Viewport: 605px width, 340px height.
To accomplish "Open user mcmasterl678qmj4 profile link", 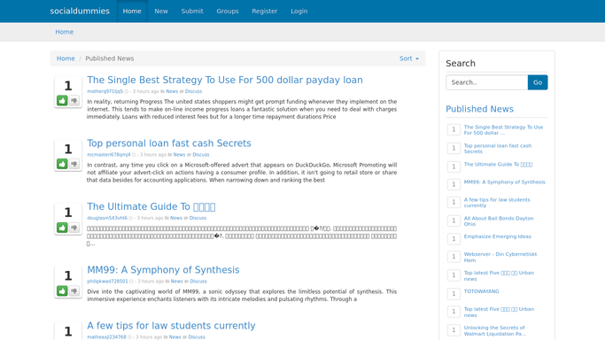I will [108, 155].
